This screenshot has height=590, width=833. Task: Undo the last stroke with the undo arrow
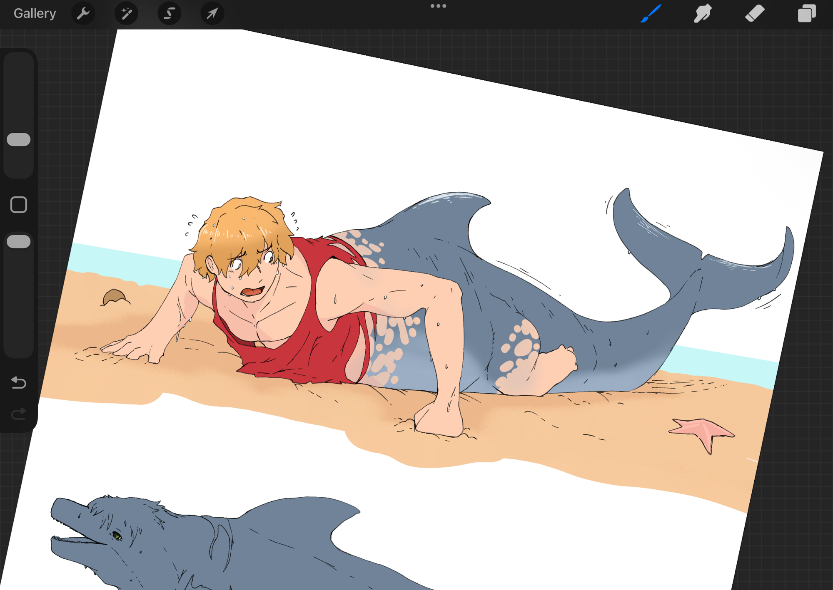click(19, 382)
